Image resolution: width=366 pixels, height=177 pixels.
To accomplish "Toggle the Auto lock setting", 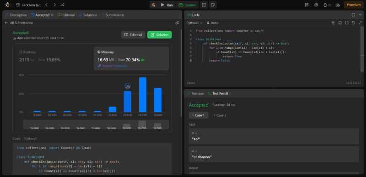I will click(x=212, y=23).
